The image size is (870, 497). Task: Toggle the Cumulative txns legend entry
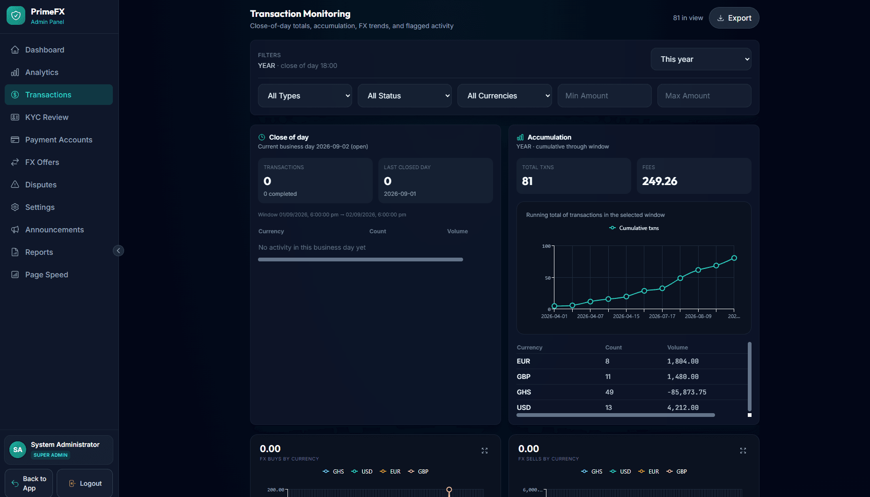coord(634,228)
